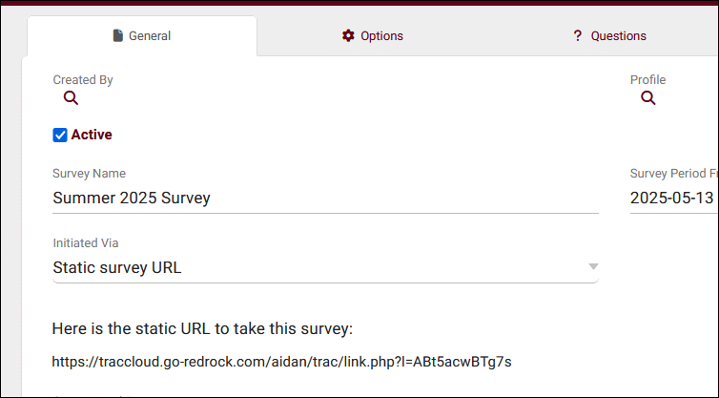Viewport: 719px width, 398px height.
Task: Click the gear icon beside Options
Action: 348,36
